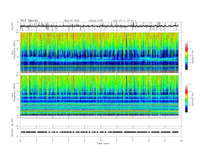Viewport: 204px width, 158px height.
Task: Select the date text "Mar.25, 2016"
Action: click(x=72, y=21)
